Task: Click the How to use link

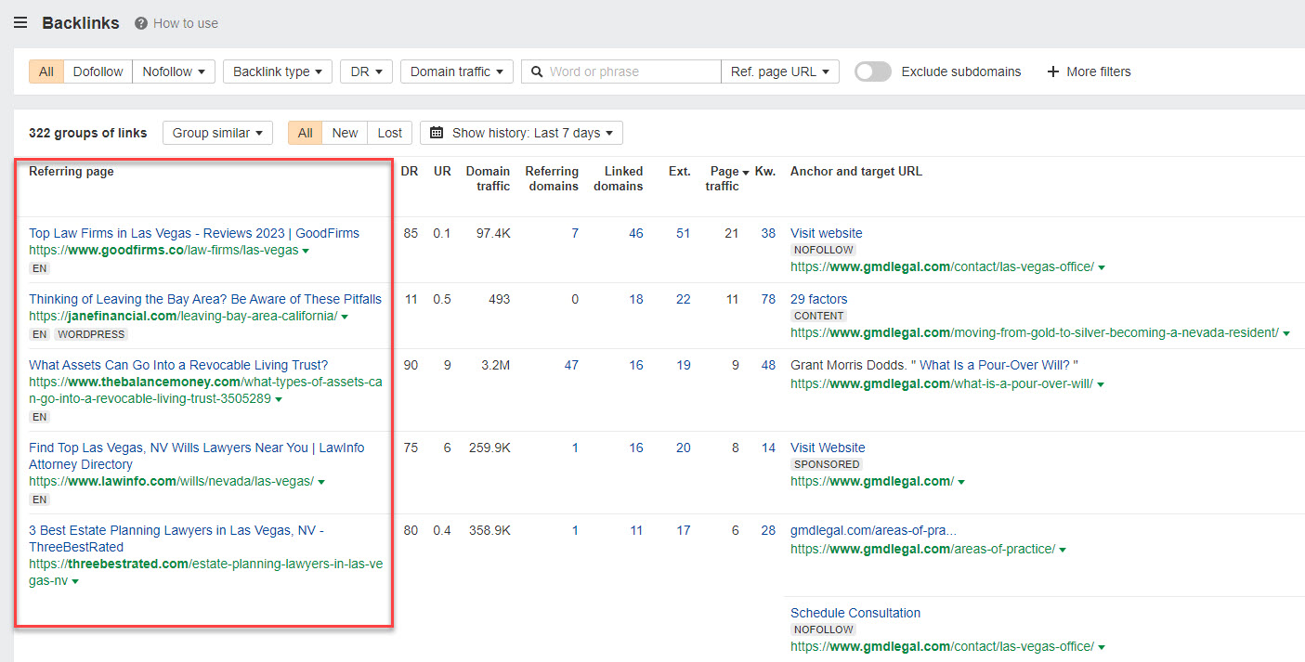Action: click(186, 23)
